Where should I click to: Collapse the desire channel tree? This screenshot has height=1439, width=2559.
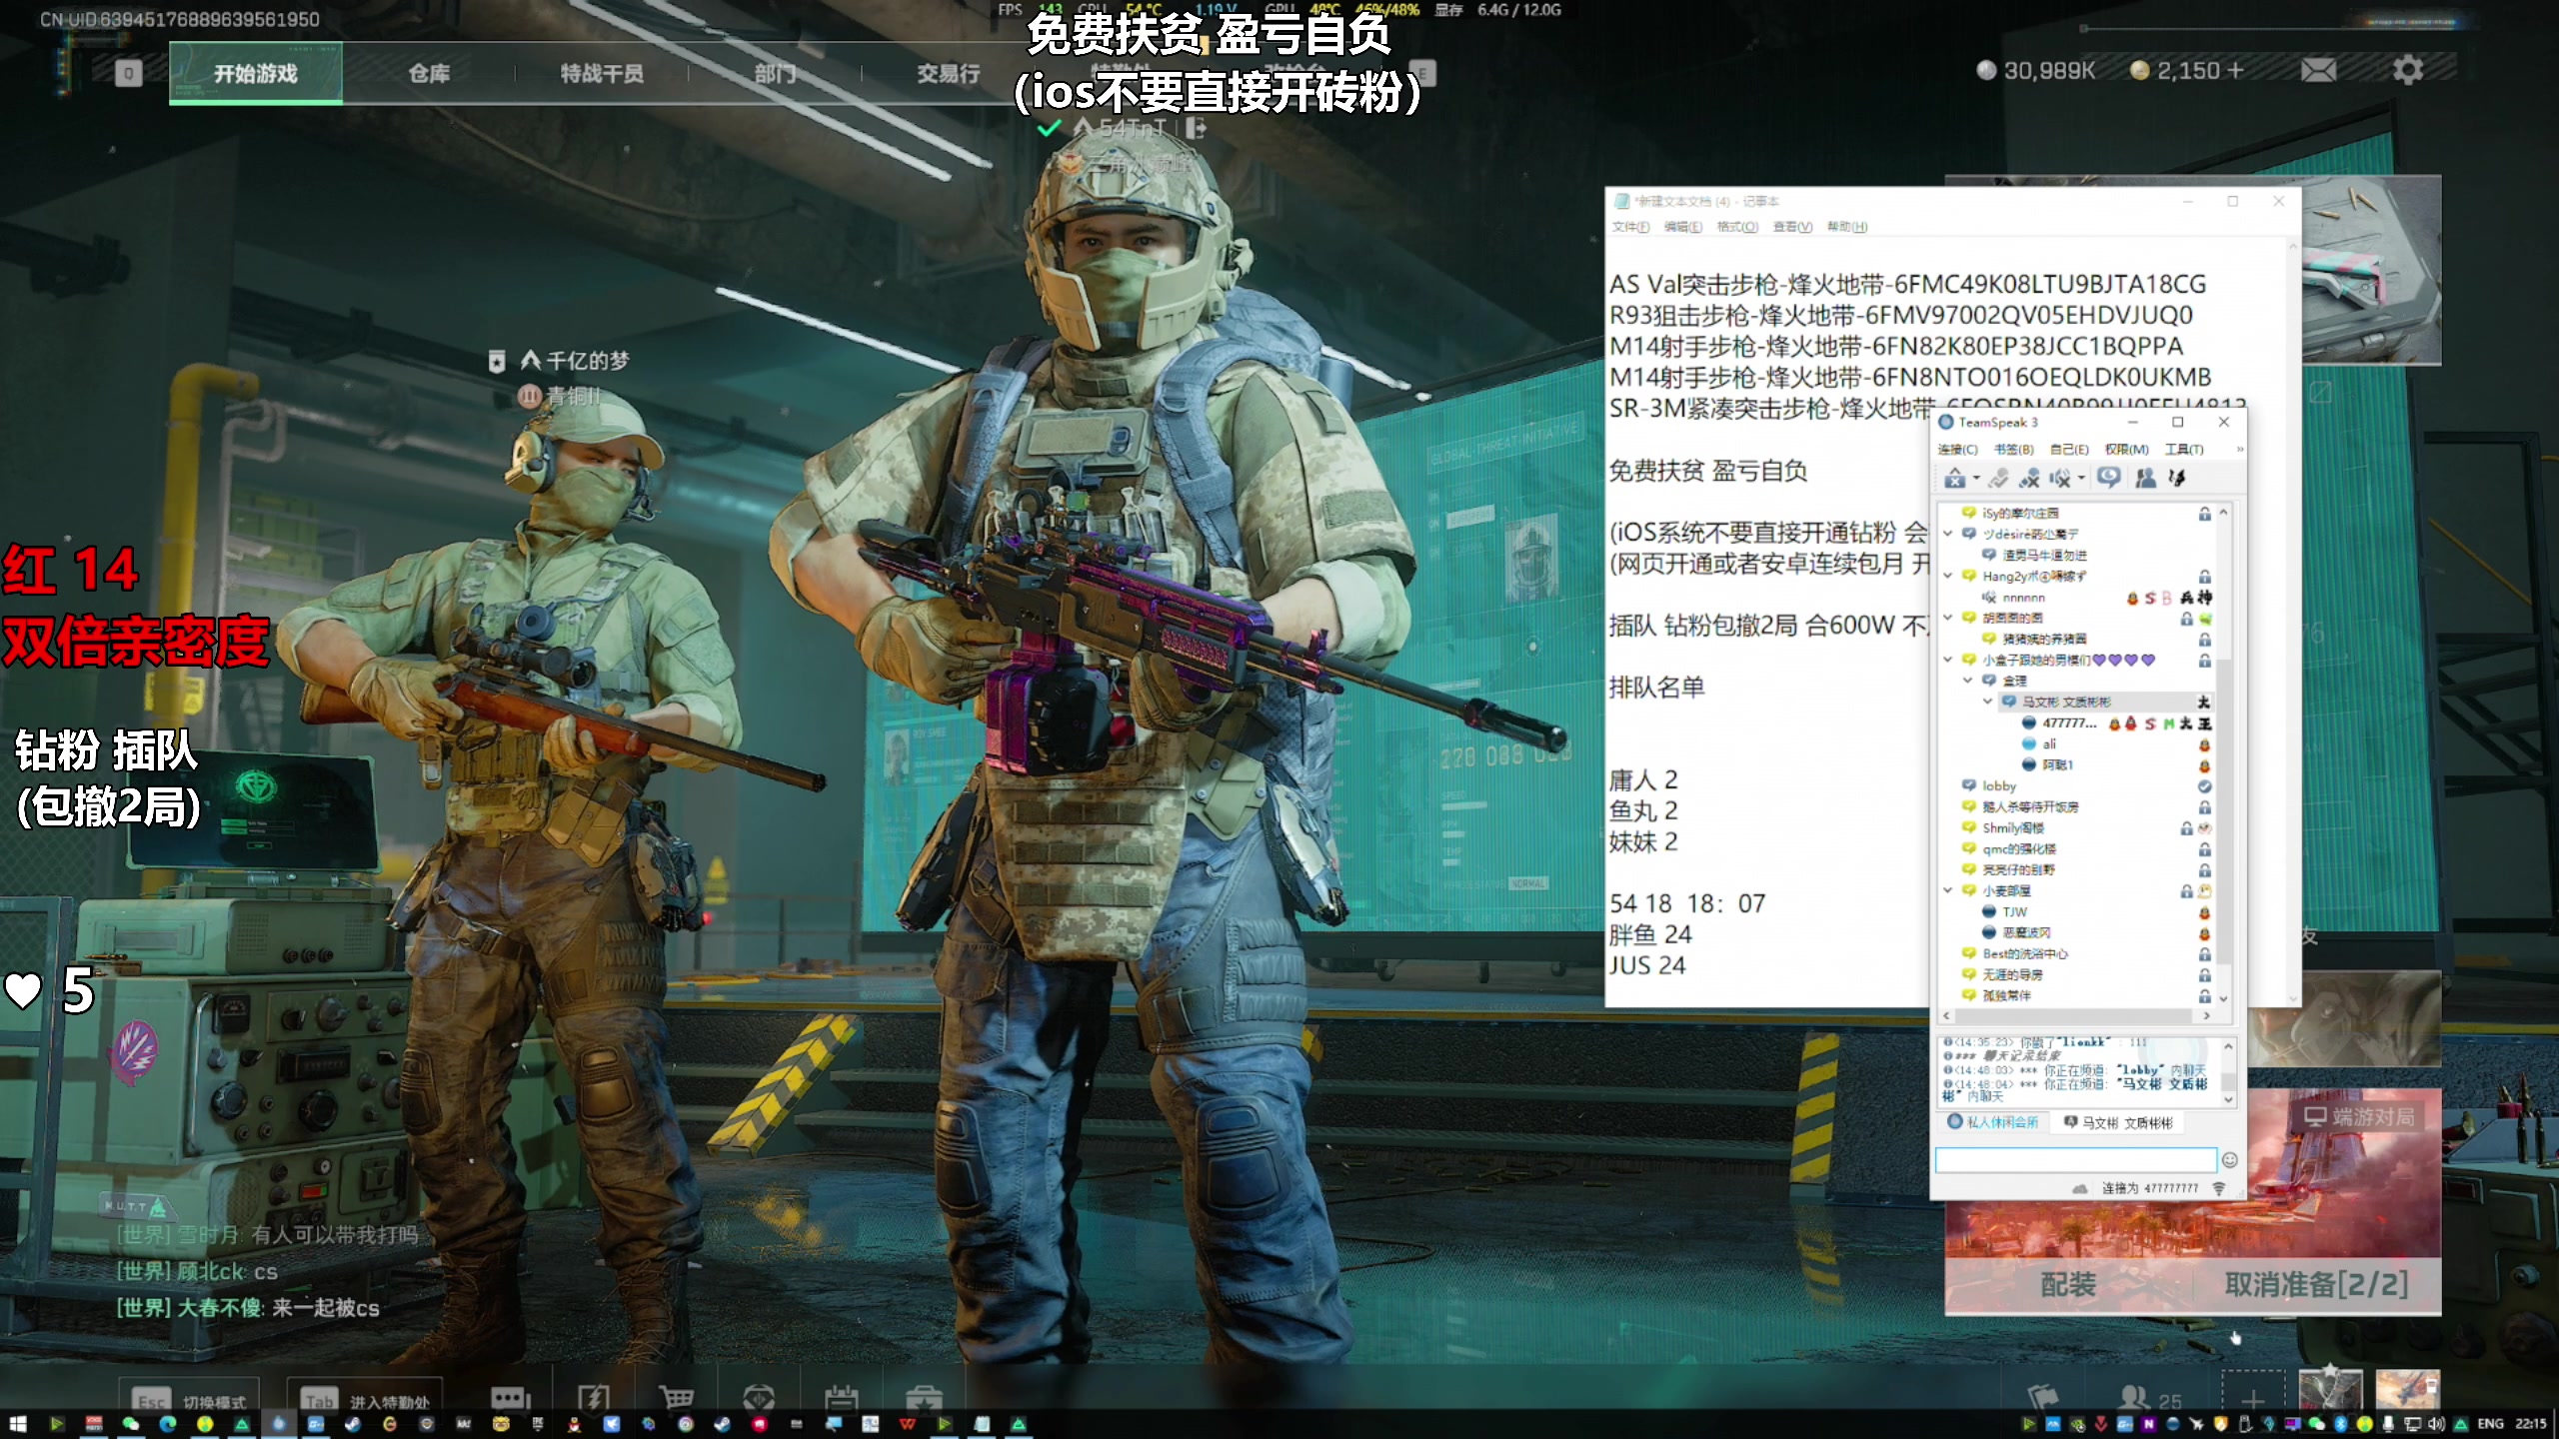point(1947,534)
